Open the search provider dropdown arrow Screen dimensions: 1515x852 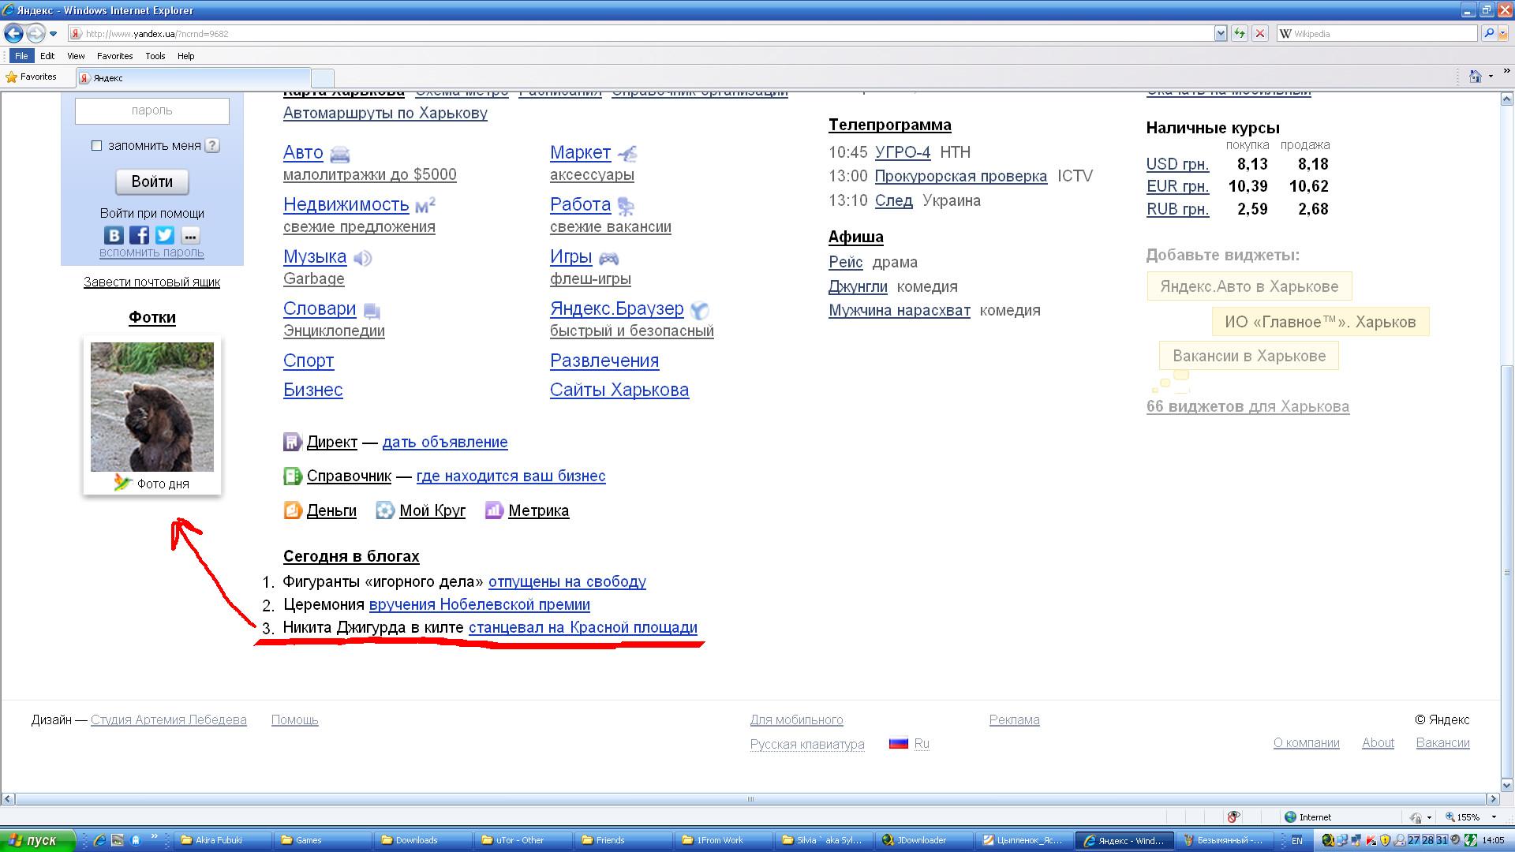[1503, 34]
